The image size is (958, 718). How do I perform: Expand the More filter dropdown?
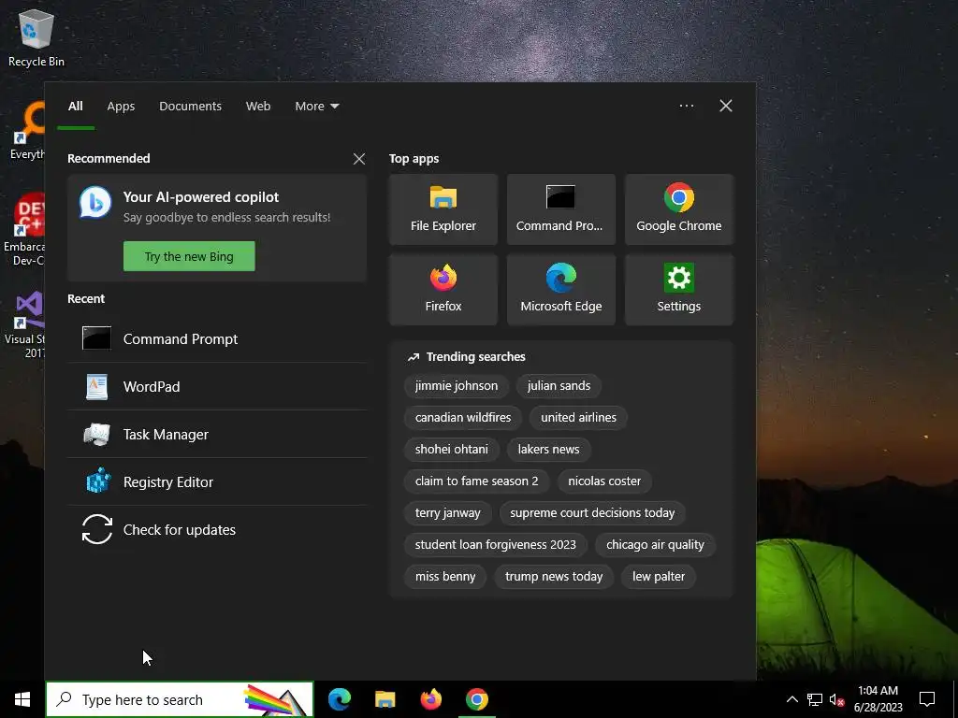pyautogui.click(x=316, y=107)
